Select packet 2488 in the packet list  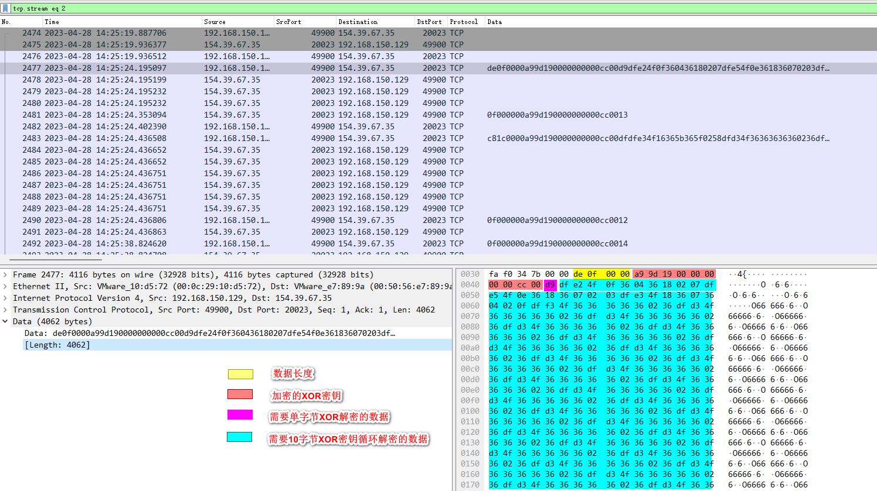click(x=438, y=197)
